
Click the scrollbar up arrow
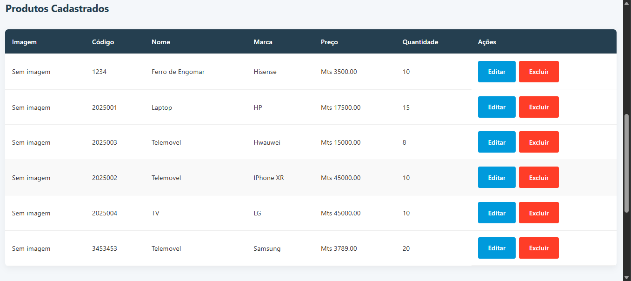[x=626, y=3]
